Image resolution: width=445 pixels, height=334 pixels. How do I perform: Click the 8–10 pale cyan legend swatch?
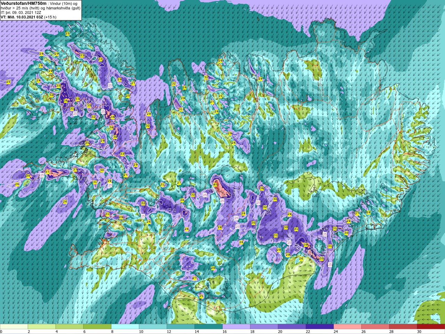125,327
